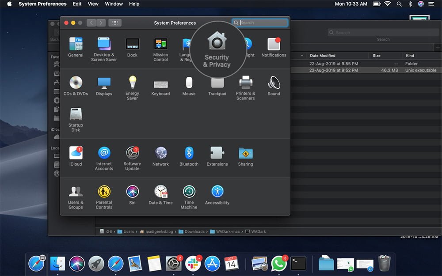
Task: Open Parental Controls preferences
Action: click(x=104, y=197)
